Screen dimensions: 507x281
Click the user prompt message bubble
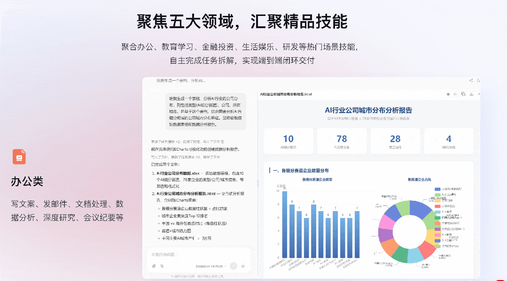point(206,112)
